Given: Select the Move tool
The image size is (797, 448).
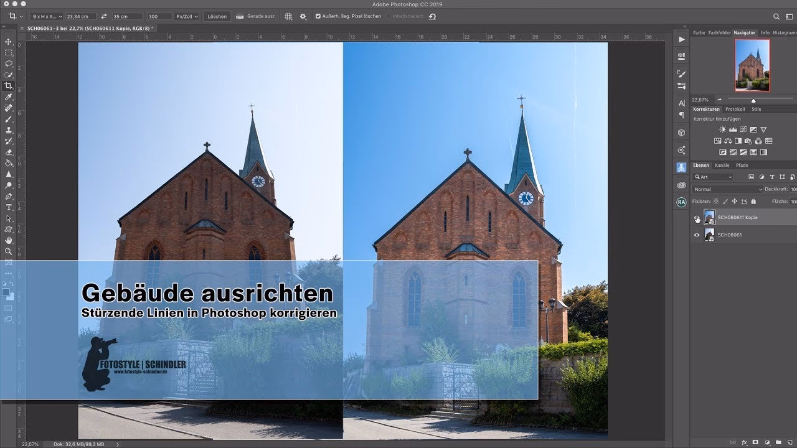Looking at the screenshot, I should [9, 42].
